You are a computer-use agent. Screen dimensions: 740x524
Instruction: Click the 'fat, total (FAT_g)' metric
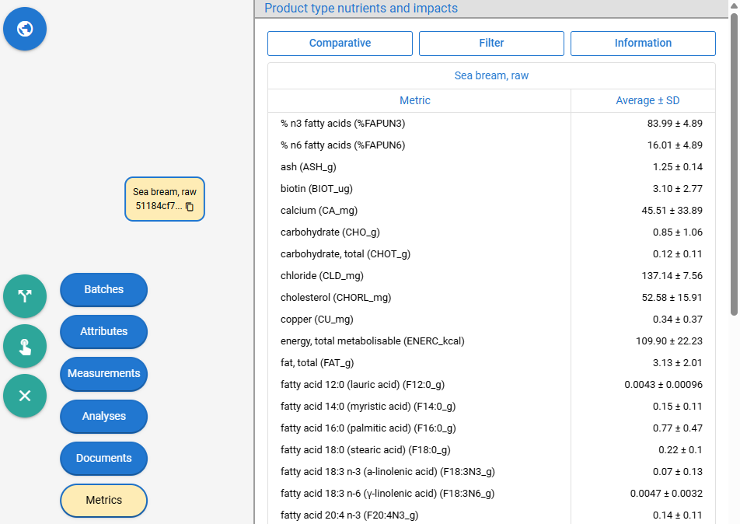317,362
